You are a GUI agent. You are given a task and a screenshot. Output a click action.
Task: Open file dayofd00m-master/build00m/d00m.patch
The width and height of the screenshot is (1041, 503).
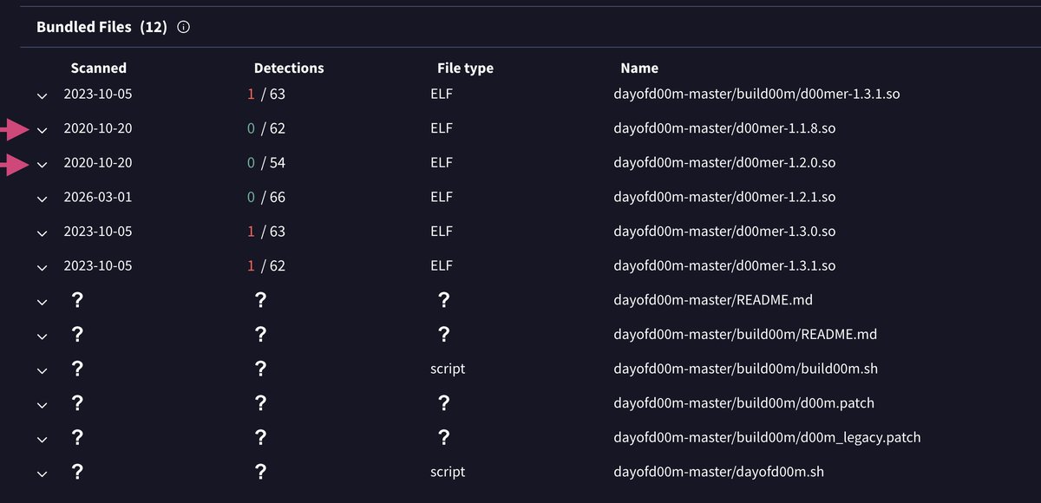tap(743, 402)
